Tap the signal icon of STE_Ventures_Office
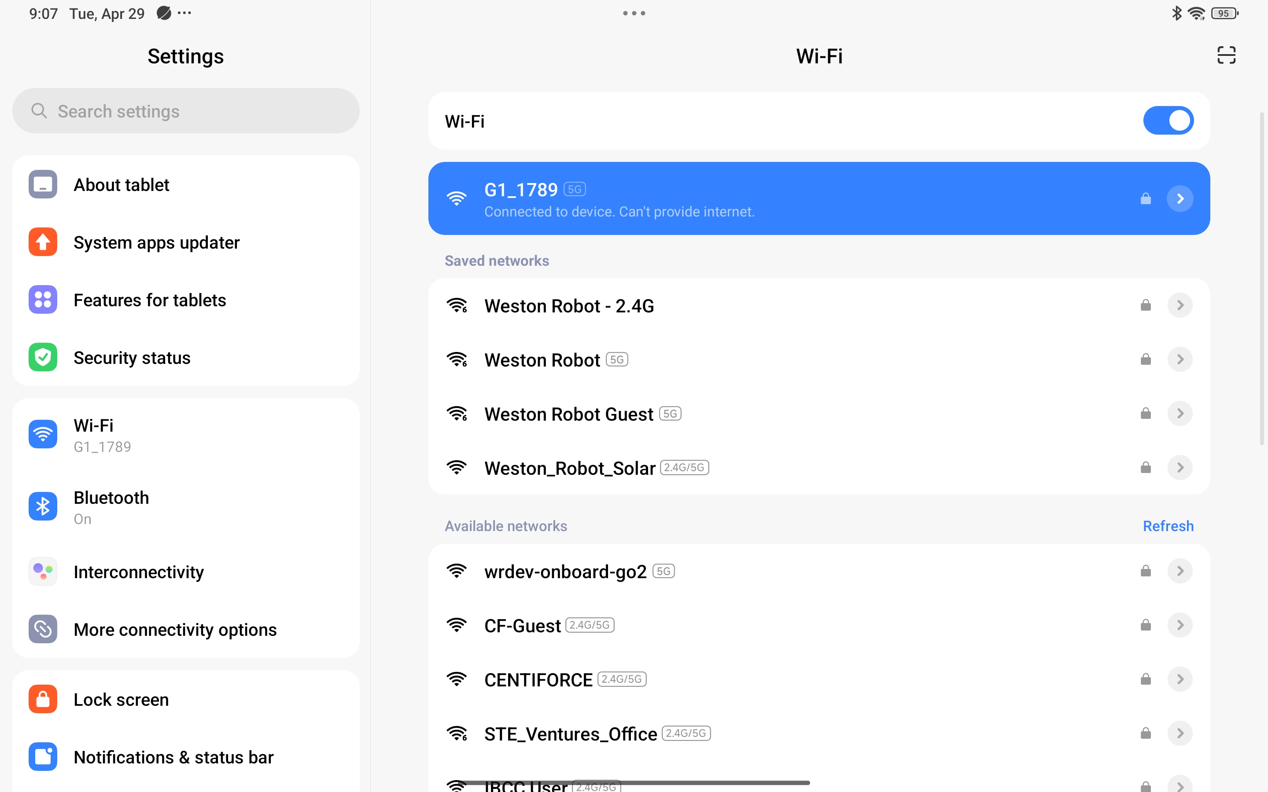Viewport: 1268px width, 792px height. [x=457, y=734]
